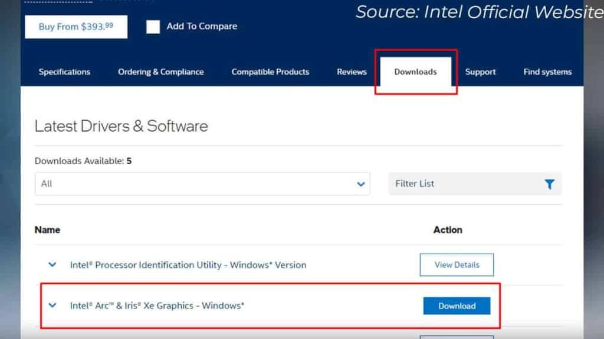Click the blue filter funnel icon
This screenshot has width=604, height=339.
tap(550, 184)
